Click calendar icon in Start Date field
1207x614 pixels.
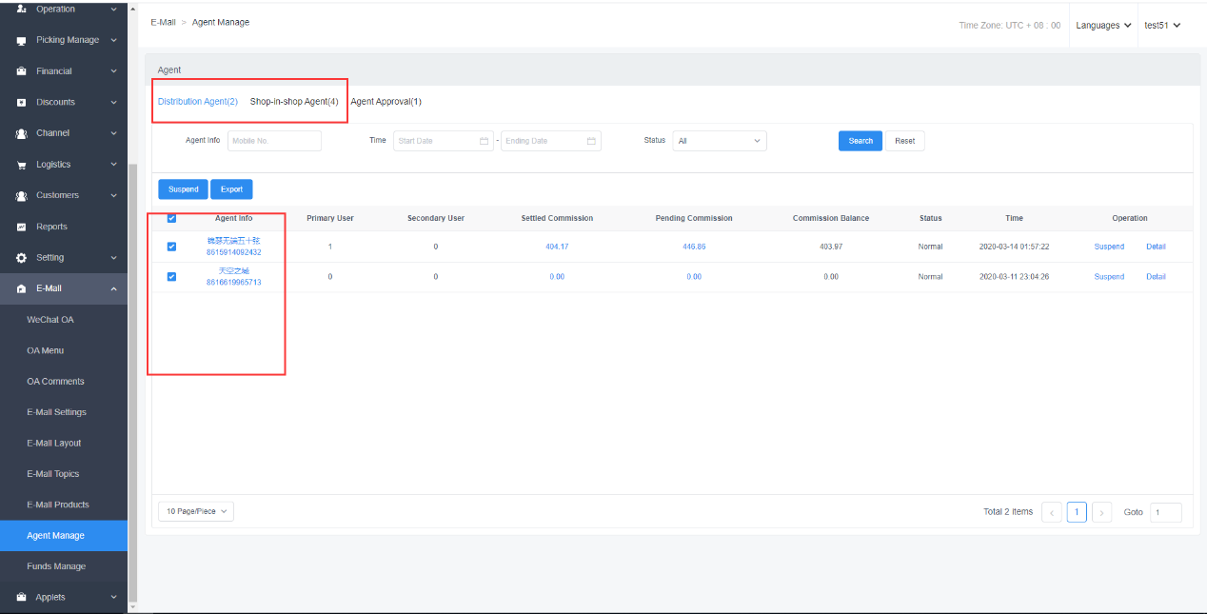pos(484,141)
